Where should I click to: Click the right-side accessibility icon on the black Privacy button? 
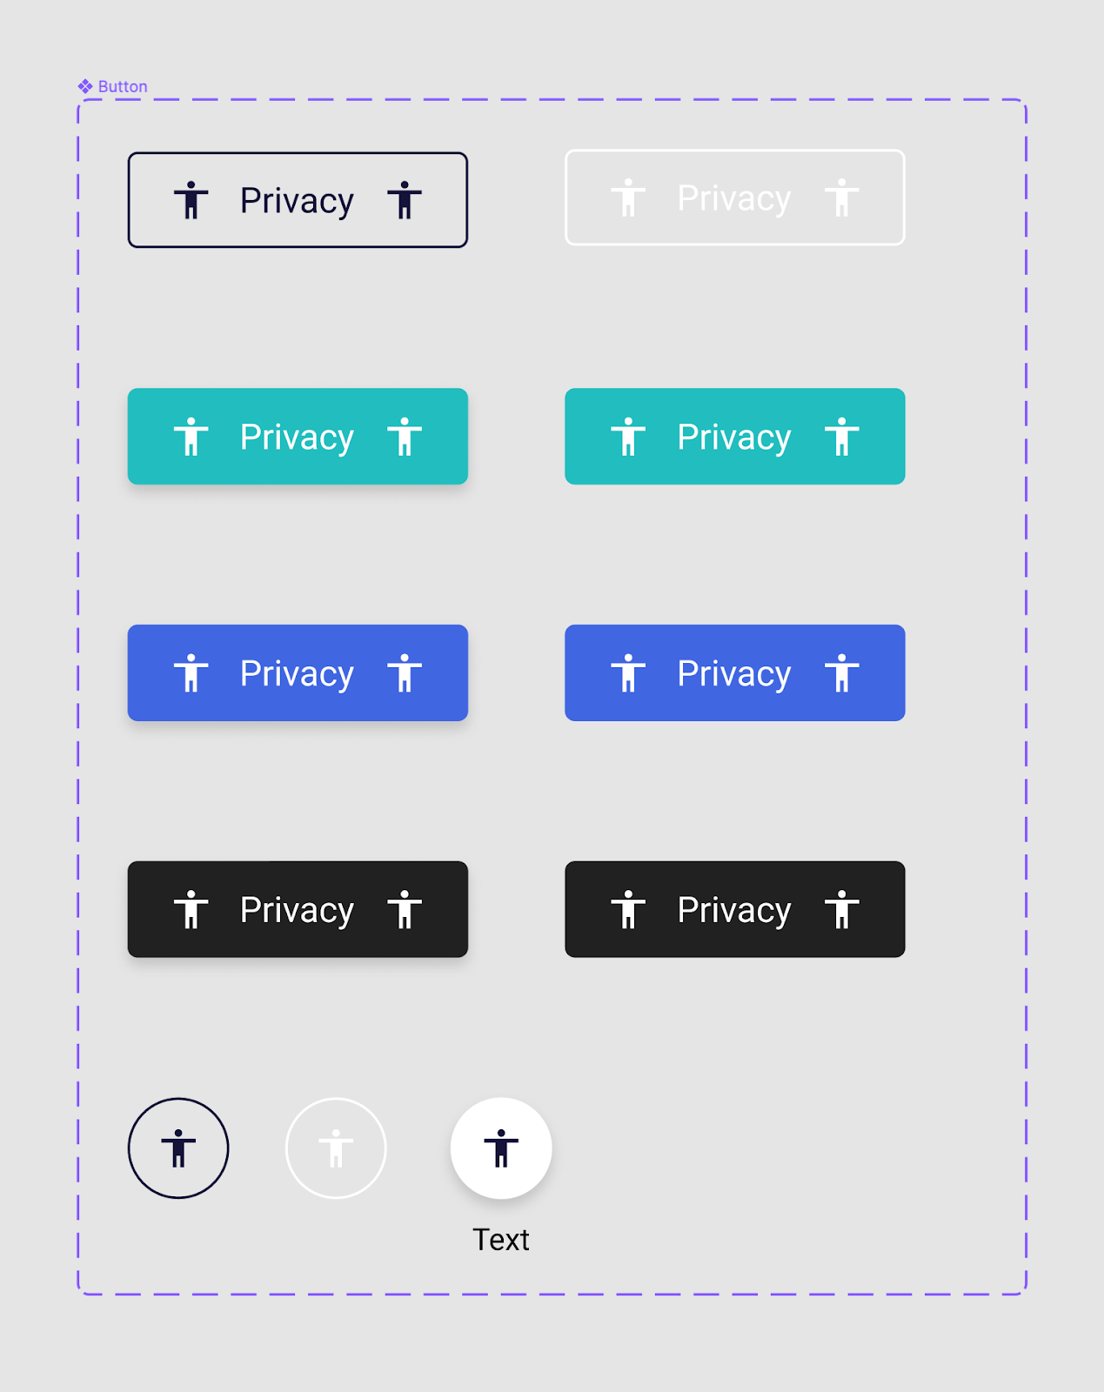coord(406,910)
